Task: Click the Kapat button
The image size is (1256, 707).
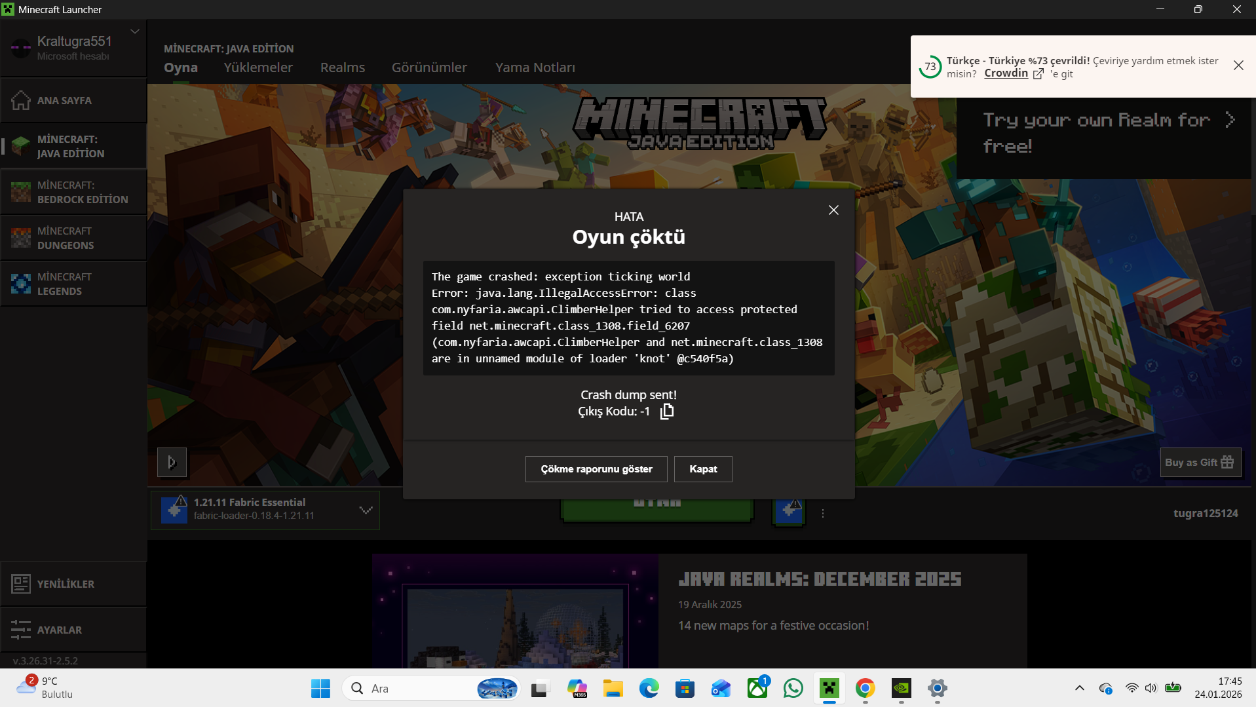Action: point(703,469)
